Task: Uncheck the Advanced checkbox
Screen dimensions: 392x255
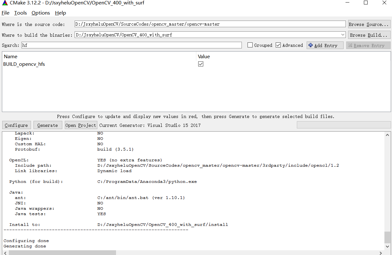Action: click(278, 45)
